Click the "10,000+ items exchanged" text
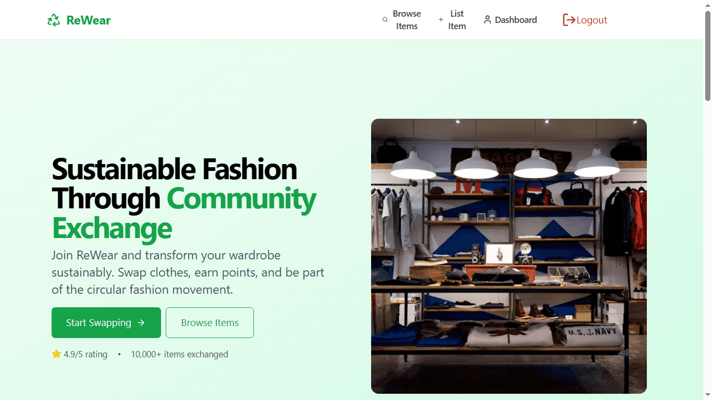Screen dimensions: 712x400 179,354
